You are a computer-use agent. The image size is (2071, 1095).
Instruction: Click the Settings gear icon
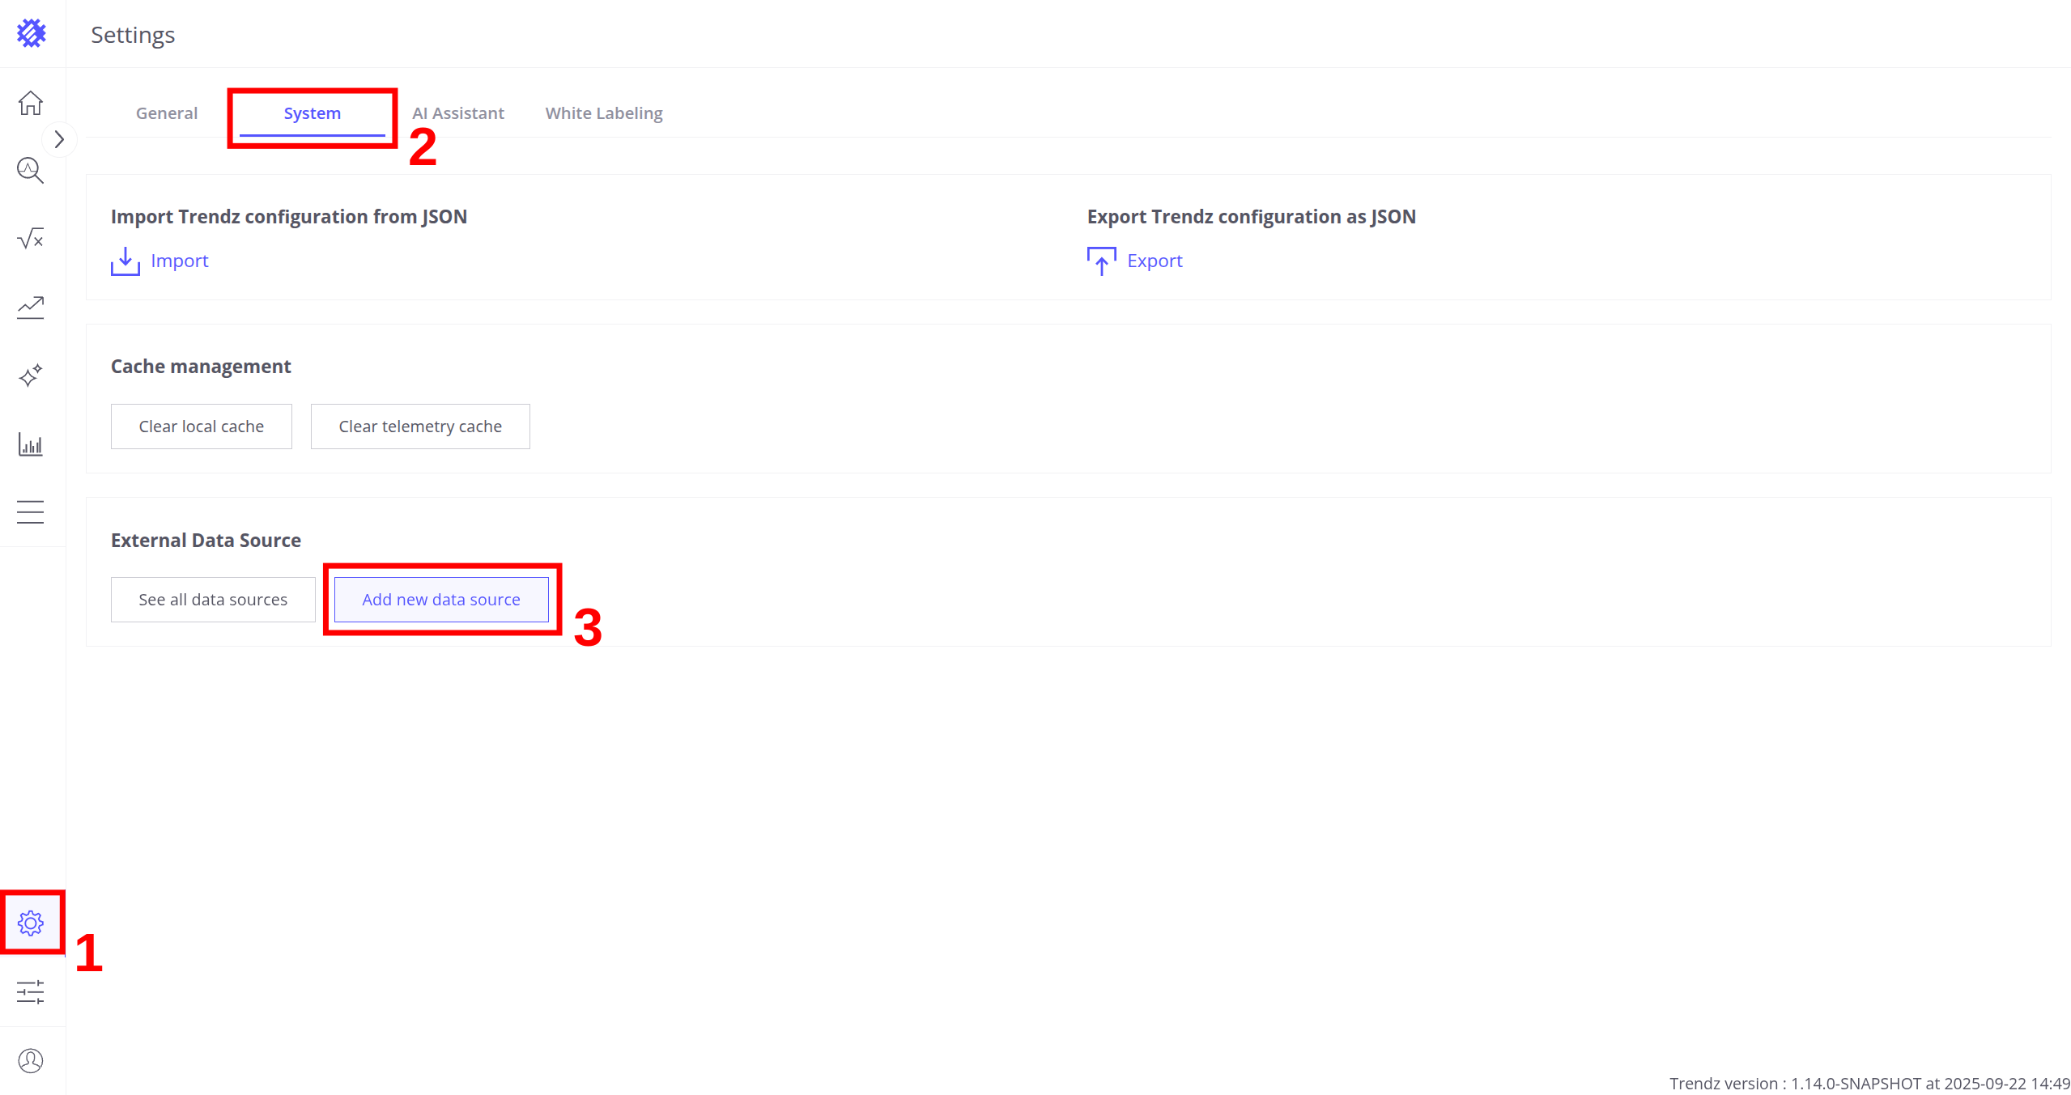[x=31, y=923]
